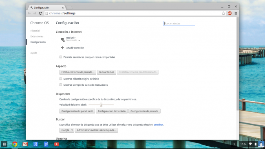Click the page icon in address bar
The width and height of the screenshot is (265, 149).
(46, 13)
